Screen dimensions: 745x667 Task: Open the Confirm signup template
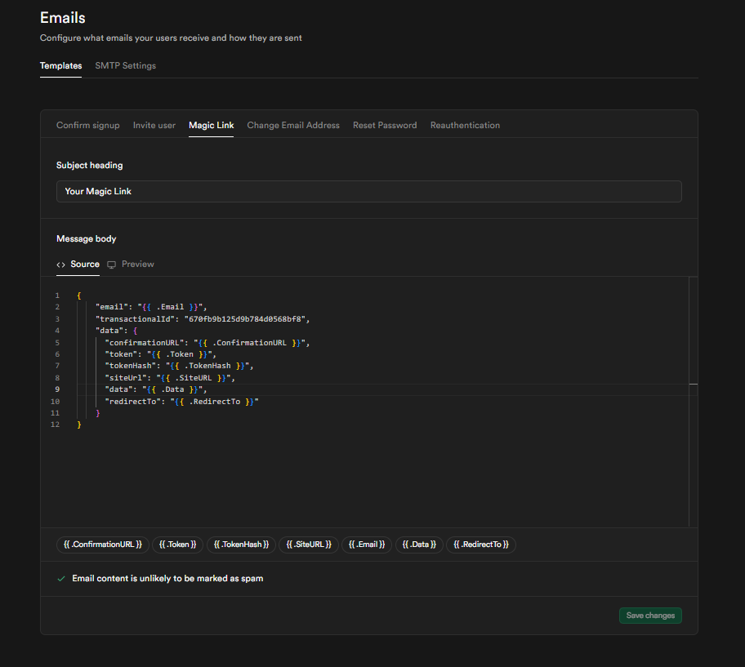[87, 125]
